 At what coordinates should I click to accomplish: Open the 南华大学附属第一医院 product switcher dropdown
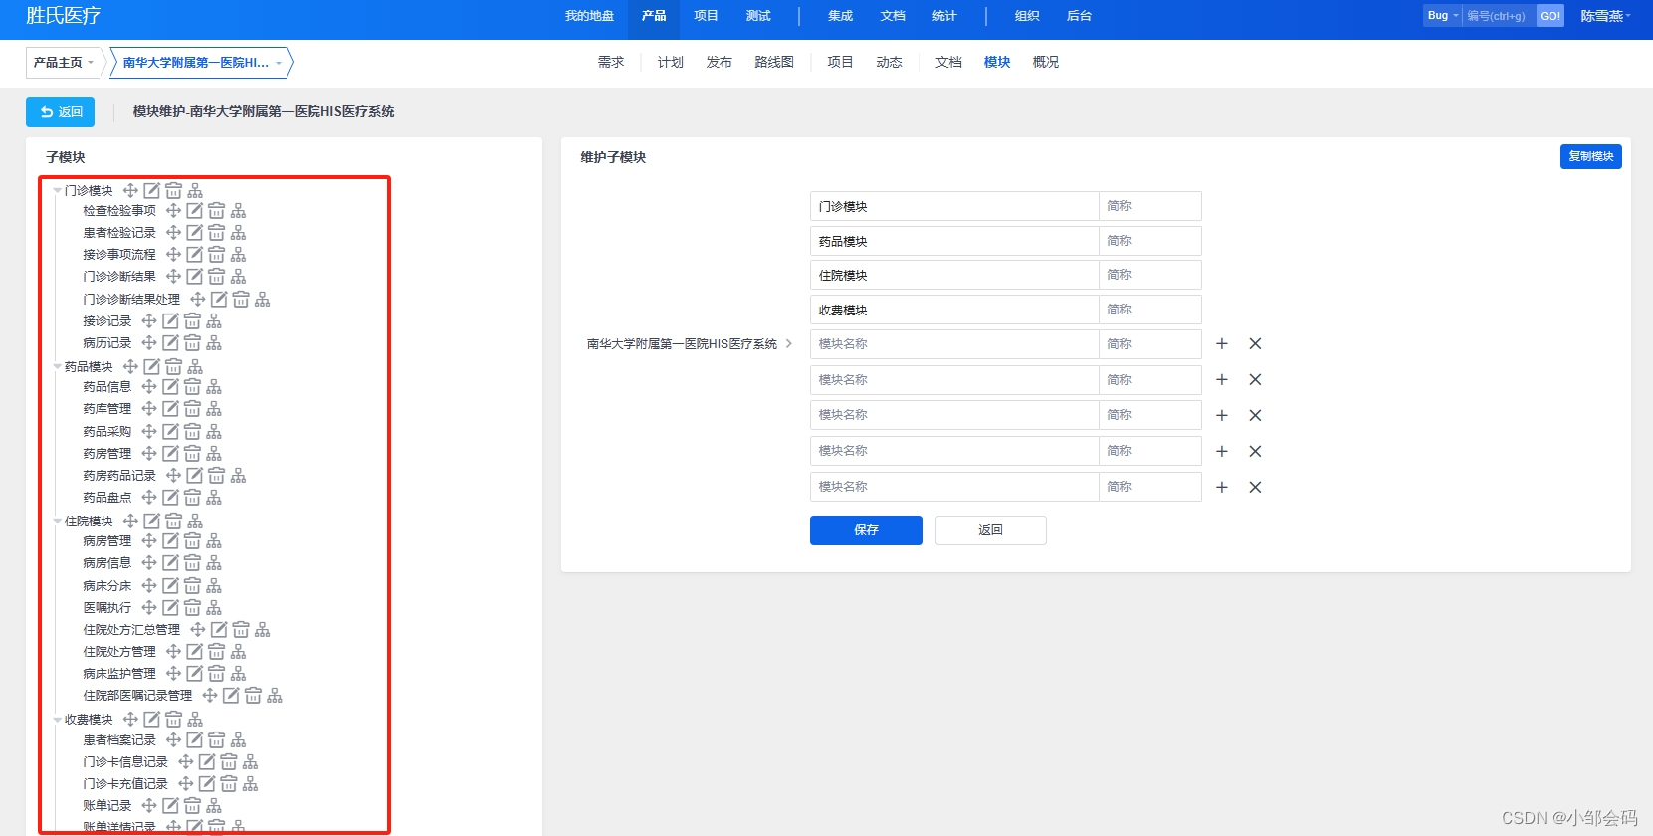pyautogui.click(x=202, y=63)
